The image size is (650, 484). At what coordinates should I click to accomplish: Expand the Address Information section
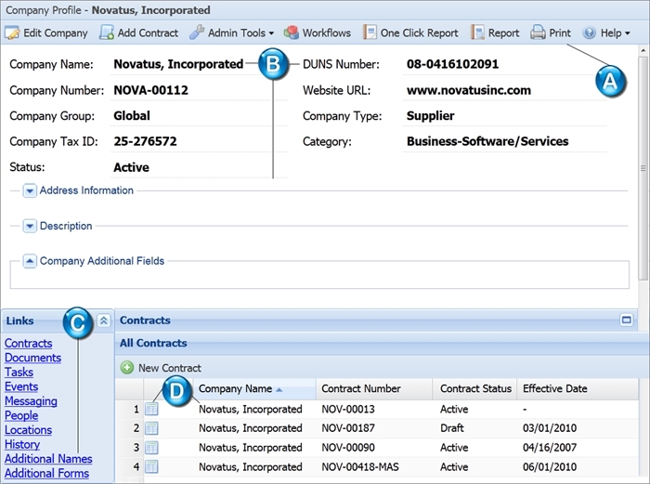tap(30, 190)
